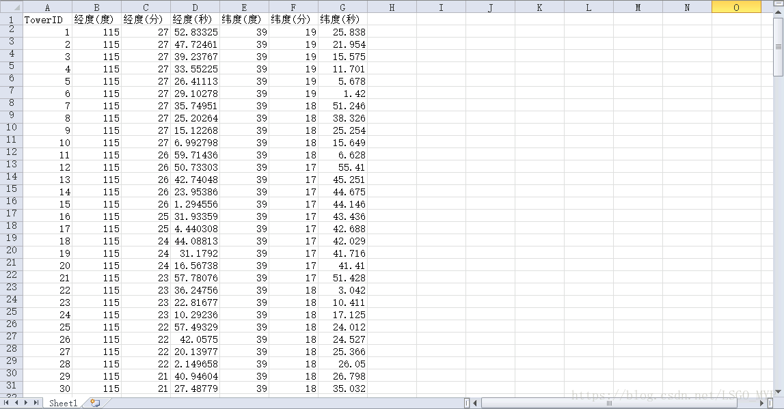The image size is (784, 409).
Task: Click previous sheet navigation arrow
Action: [x=16, y=402]
